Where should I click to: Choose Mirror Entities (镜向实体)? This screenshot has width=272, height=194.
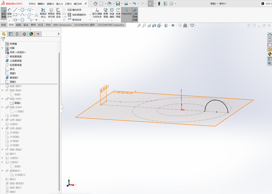tap(75, 10)
